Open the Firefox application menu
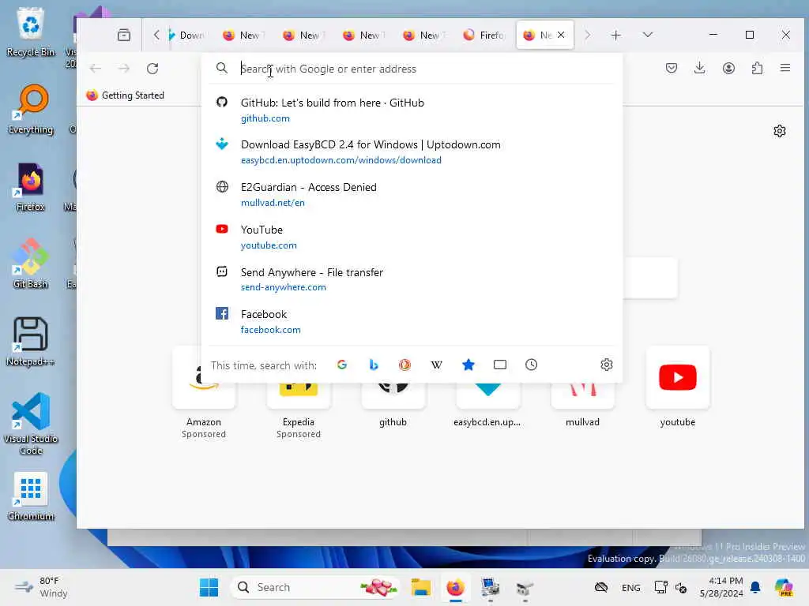809x606 pixels. click(785, 68)
